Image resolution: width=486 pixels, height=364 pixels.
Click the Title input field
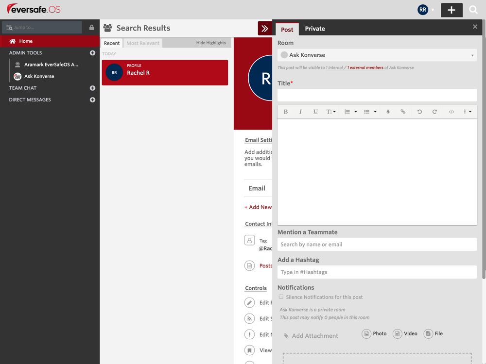tap(377, 95)
